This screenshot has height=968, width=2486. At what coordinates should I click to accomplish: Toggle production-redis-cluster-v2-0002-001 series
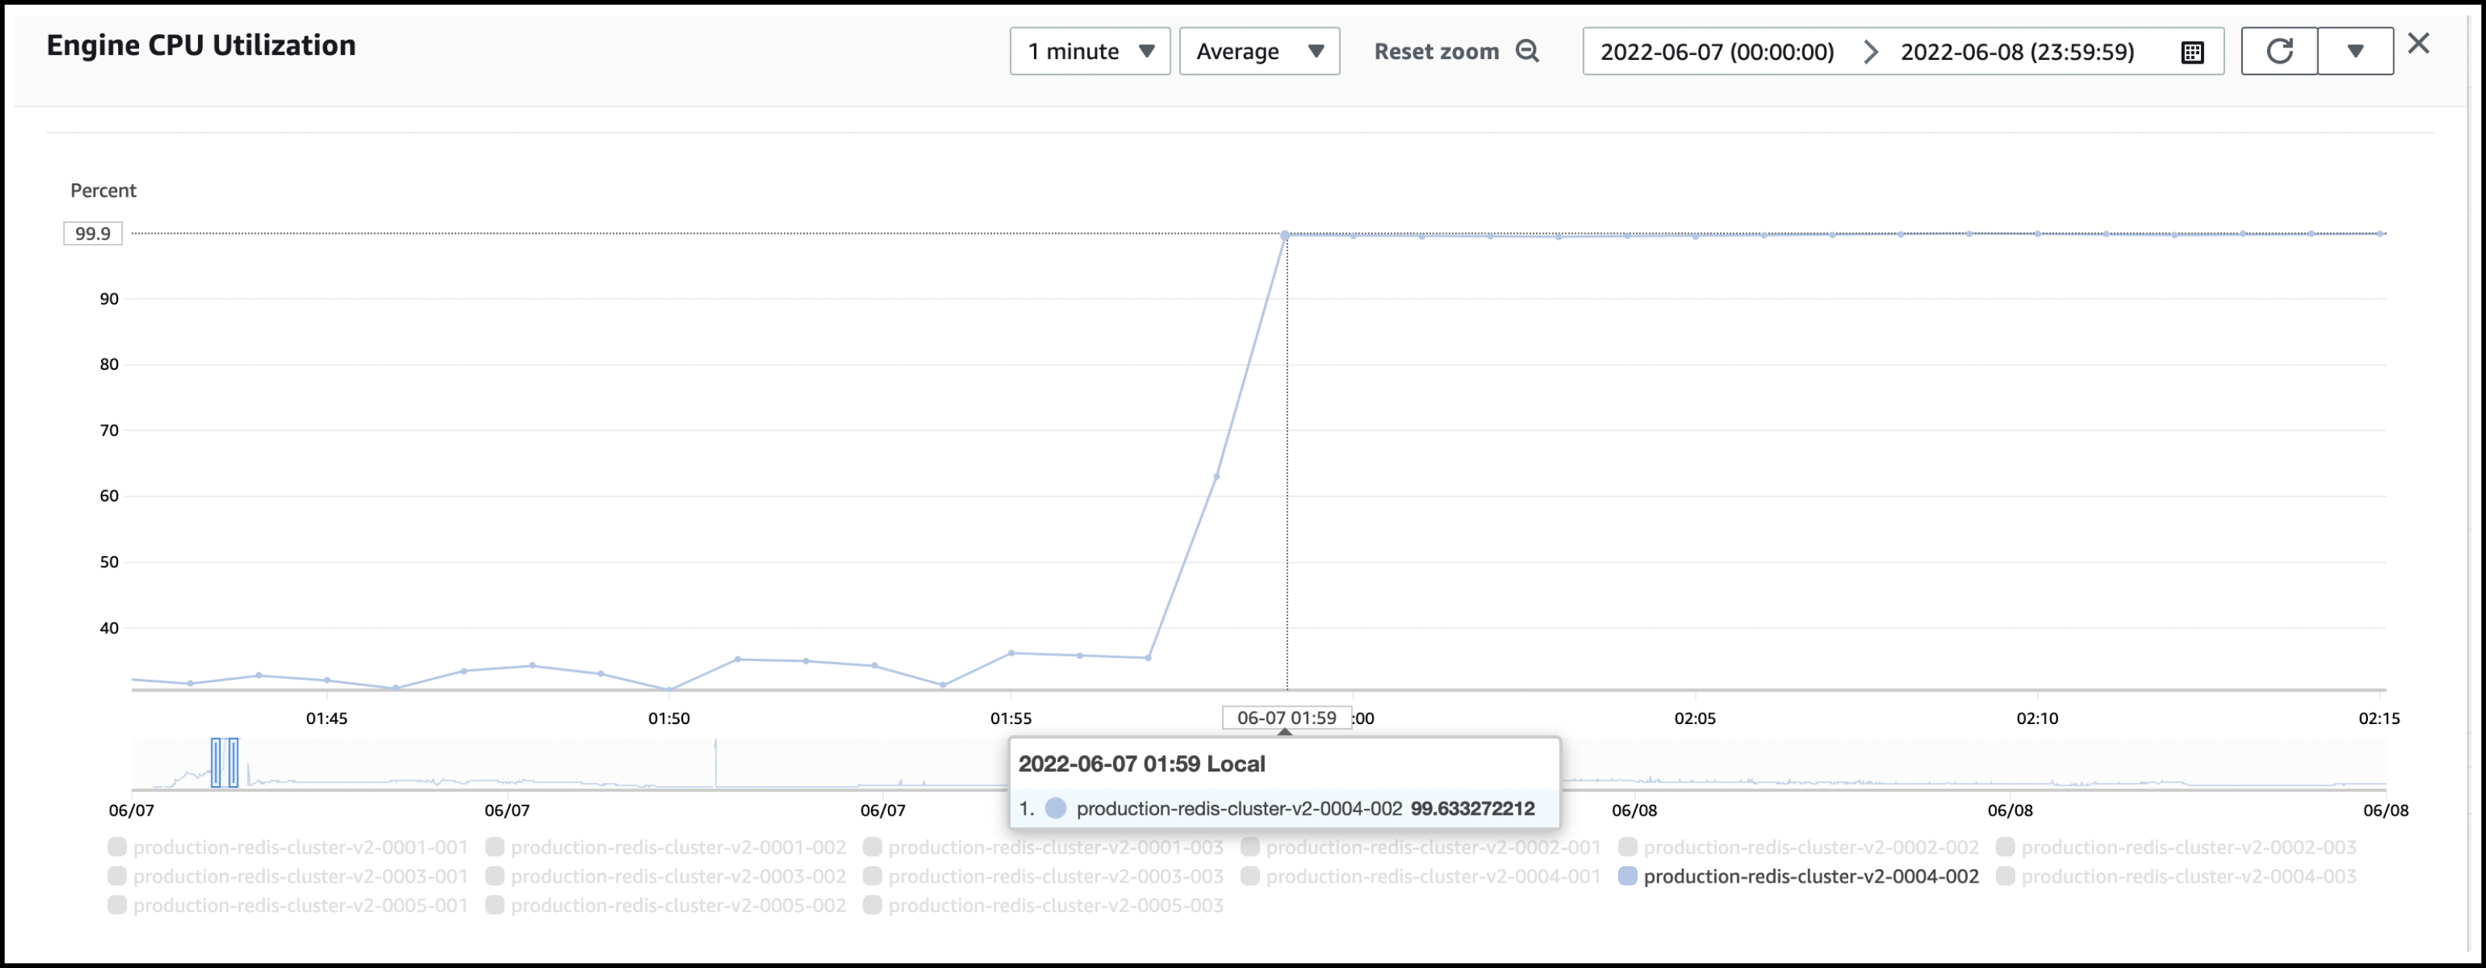pyautogui.click(x=1421, y=846)
